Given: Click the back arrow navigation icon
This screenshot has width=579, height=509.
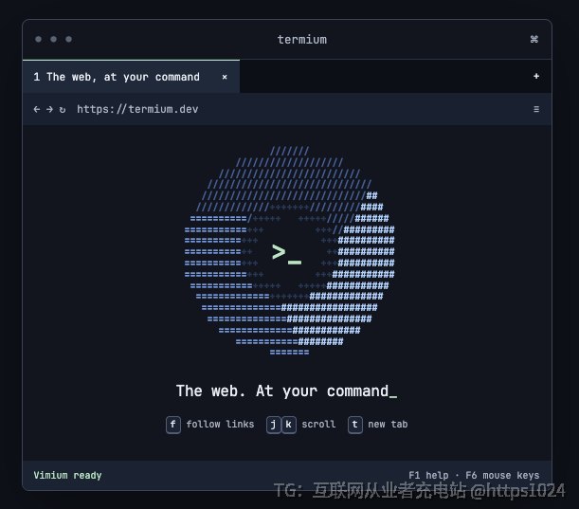Looking at the screenshot, I should coord(37,109).
